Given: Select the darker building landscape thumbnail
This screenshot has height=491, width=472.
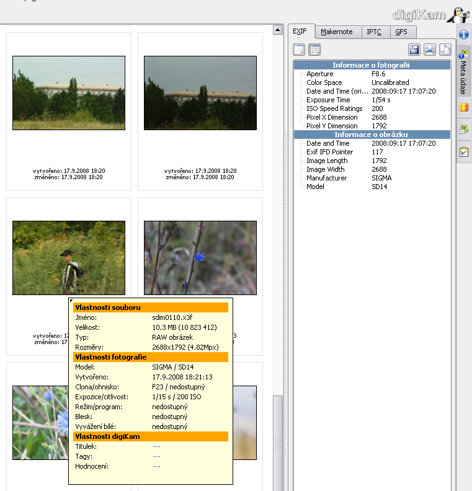Looking at the screenshot, I should click(x=200, y=93).
